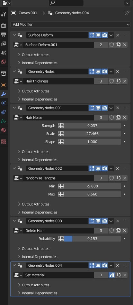
Task: Unlink the randomize_lengths node group
Action: [x=125, y=178]
